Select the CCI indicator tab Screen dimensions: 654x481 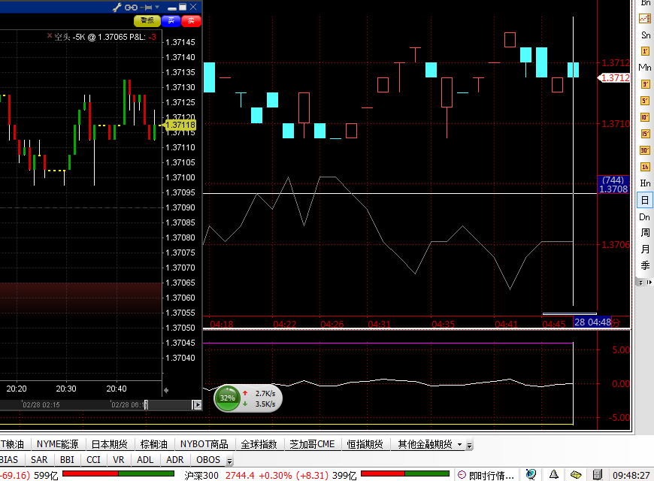click(93, 459)
